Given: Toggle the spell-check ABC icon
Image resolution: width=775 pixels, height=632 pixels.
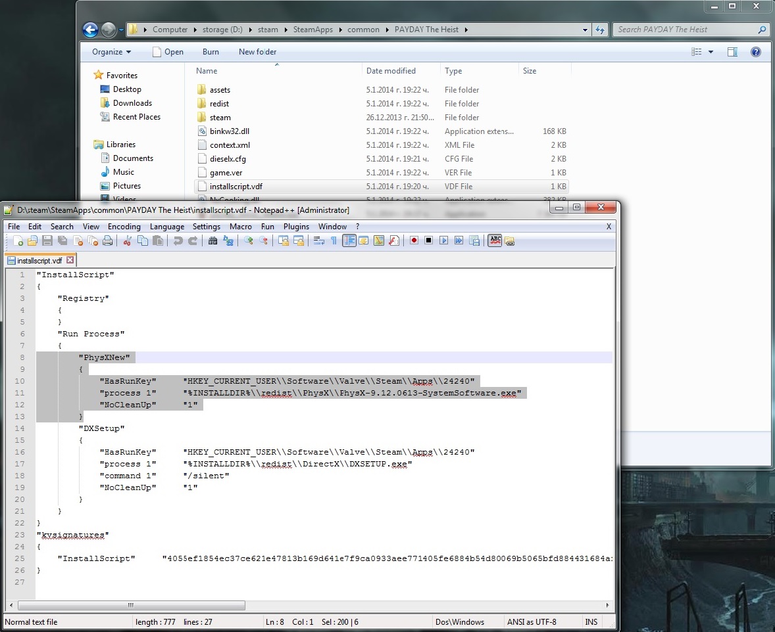Looking at the screenshot, I should pyautogui.click(x=495, y=240).
